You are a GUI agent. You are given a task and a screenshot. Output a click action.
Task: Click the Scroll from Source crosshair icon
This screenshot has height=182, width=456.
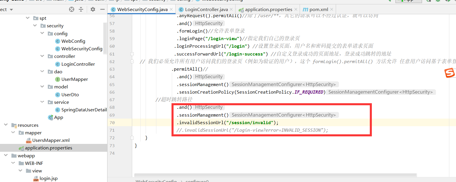(x=71, y=9)
